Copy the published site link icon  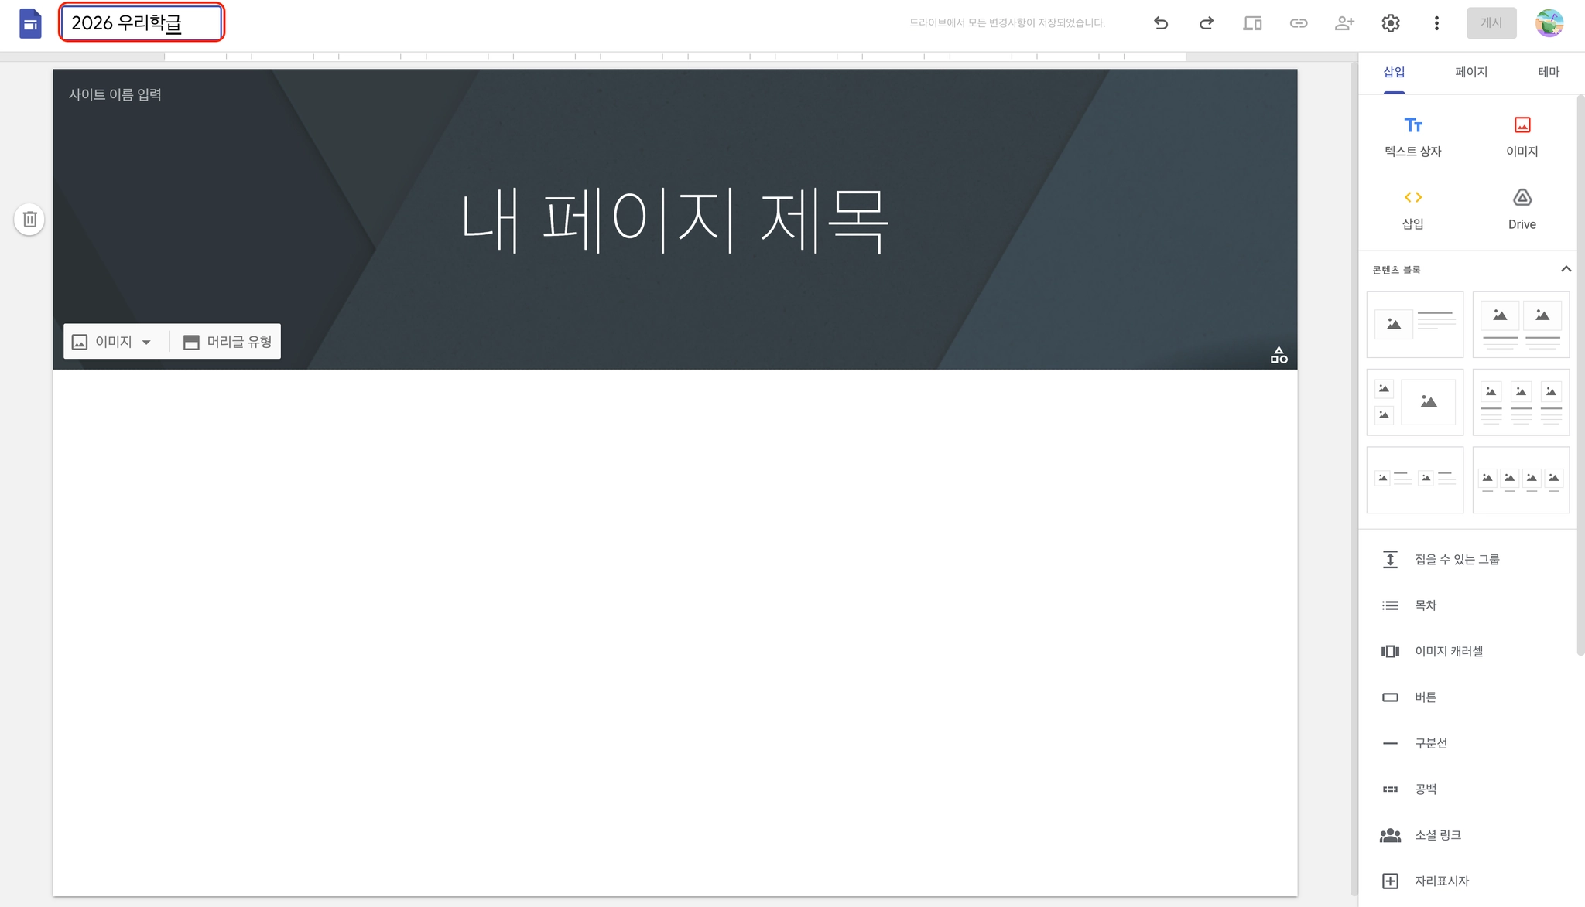point(1299,23)
